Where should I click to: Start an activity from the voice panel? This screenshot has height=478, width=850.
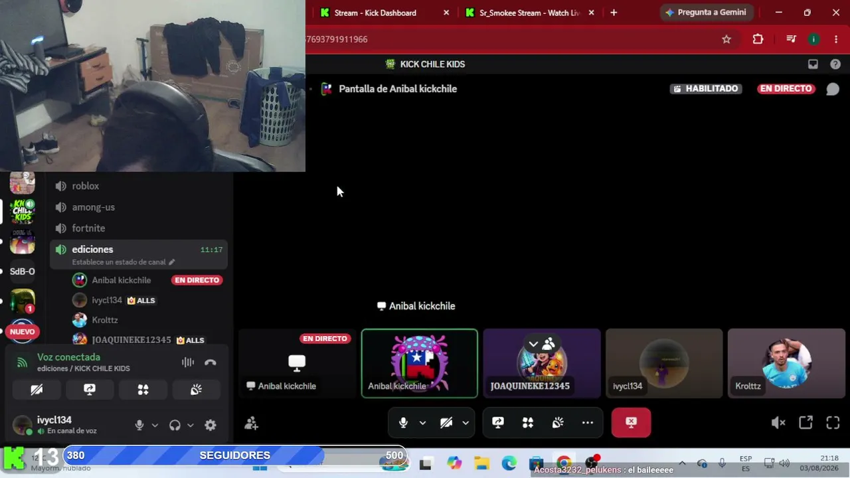pos(143,390)
